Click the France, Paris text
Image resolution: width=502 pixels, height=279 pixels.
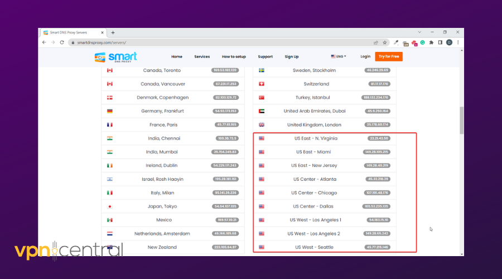point(163,124)
